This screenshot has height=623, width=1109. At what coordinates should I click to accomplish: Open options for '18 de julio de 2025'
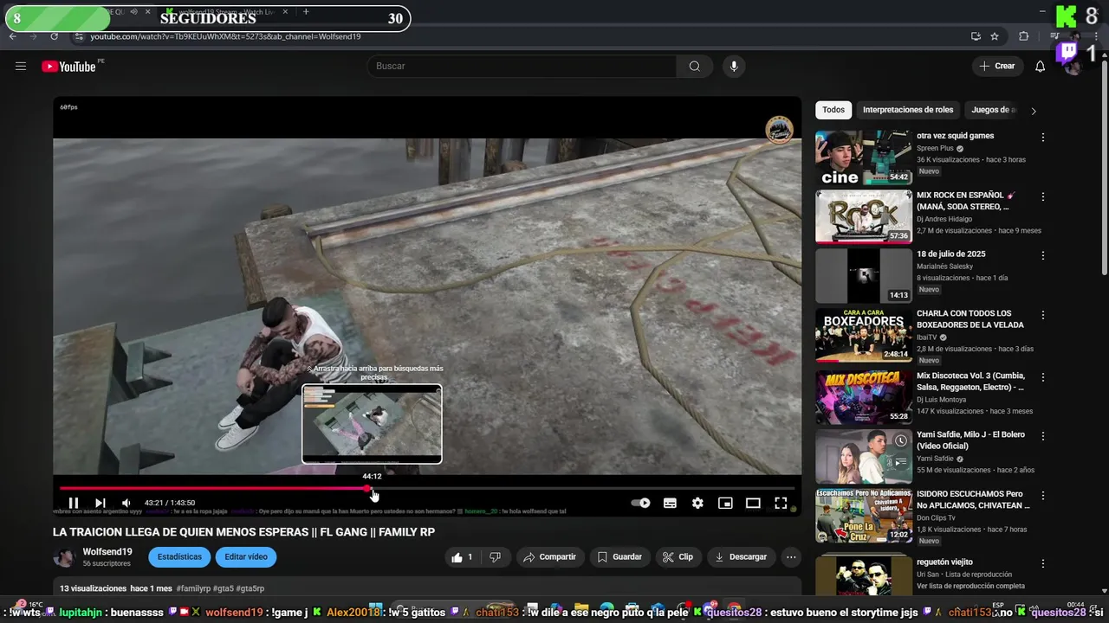click(x=1043, y=256)
